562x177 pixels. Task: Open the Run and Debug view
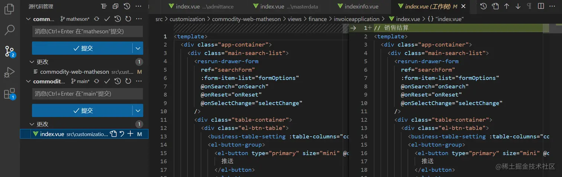9,73
